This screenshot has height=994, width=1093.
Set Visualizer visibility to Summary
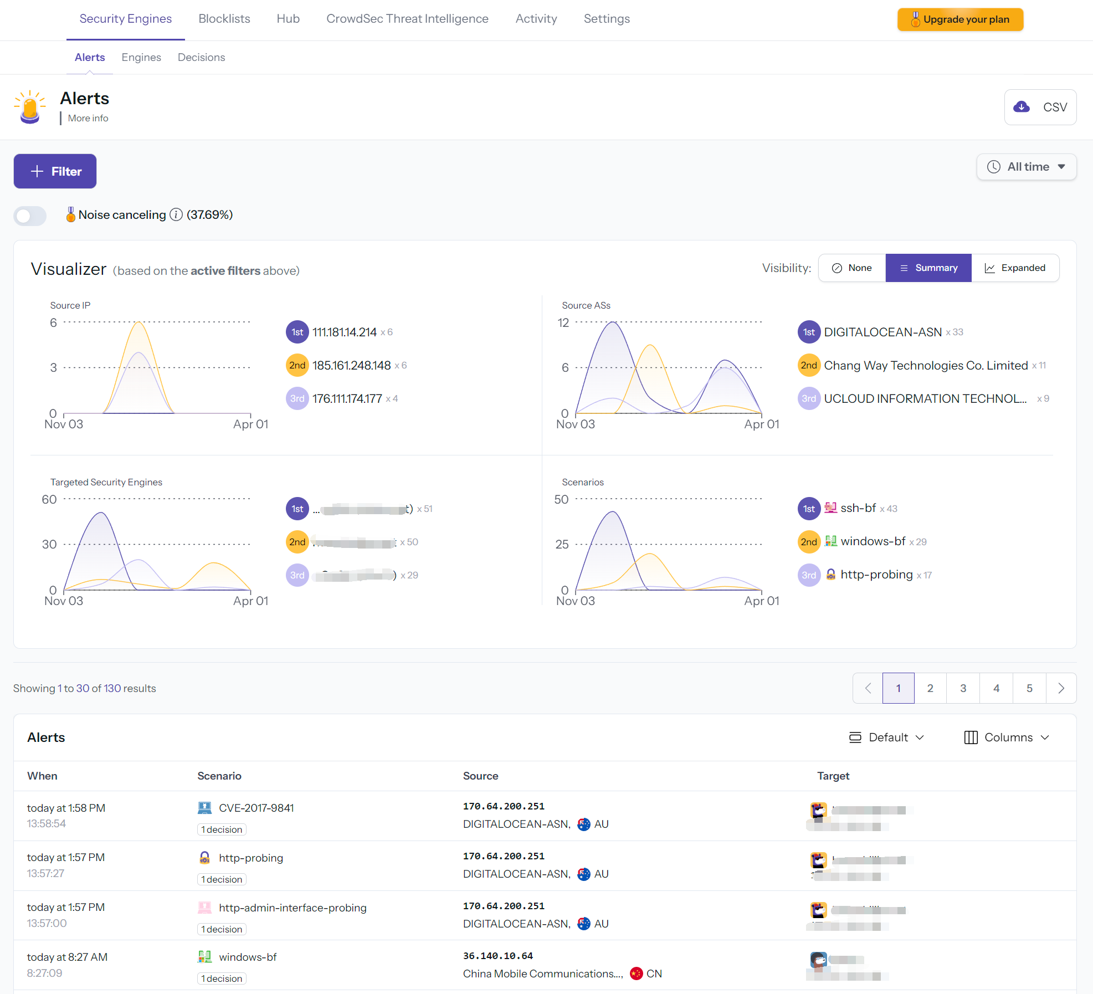pyautogui.click(x=928, y=268)
